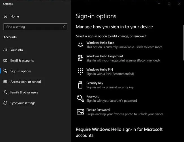Viewport: 184px width, 142px height.
Task: Click the 'Sign-in options' page title
Action: coord(96,16)
